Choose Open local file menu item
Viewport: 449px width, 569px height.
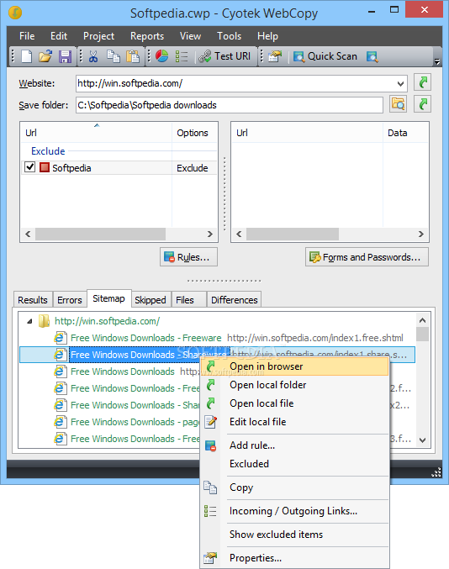[x=295, y=403]
